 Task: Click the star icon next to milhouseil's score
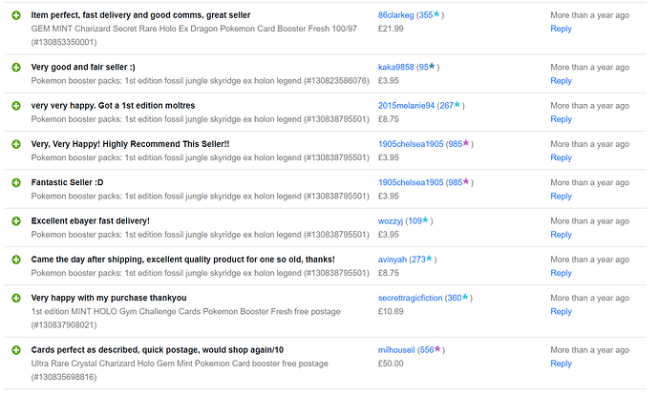(437, 349)
